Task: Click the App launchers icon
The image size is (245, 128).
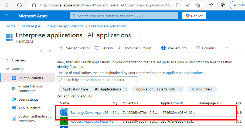Action: pos(14,108)
